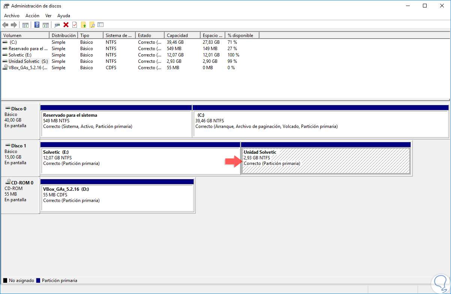451x294 pixels.
Task: Click the Forward arrow toolbar icon
Action: (x=14, y=25)
